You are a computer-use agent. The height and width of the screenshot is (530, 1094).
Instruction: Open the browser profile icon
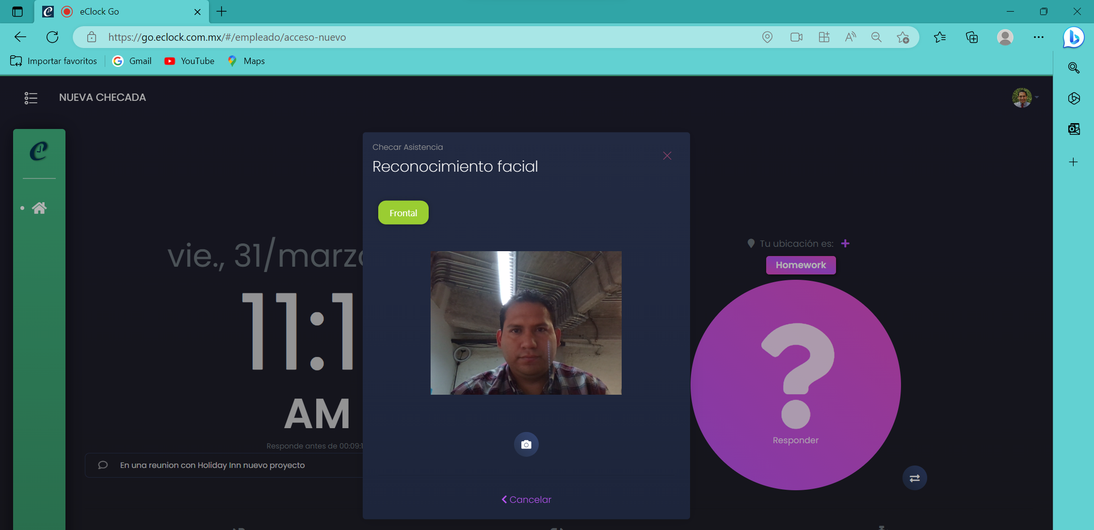[x=1005, y=37]
